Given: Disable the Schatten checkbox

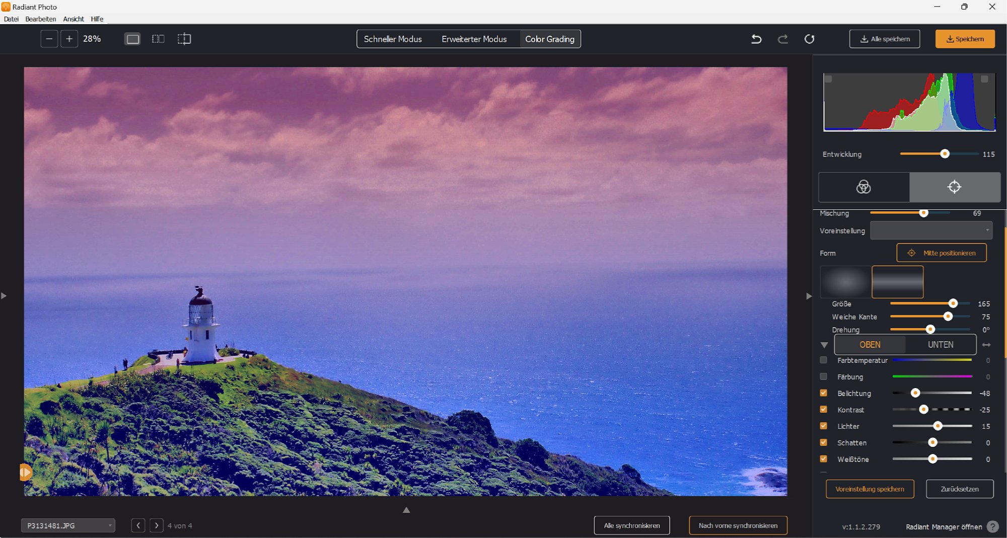Looking at the screenshot, I should tap(823, 442).
